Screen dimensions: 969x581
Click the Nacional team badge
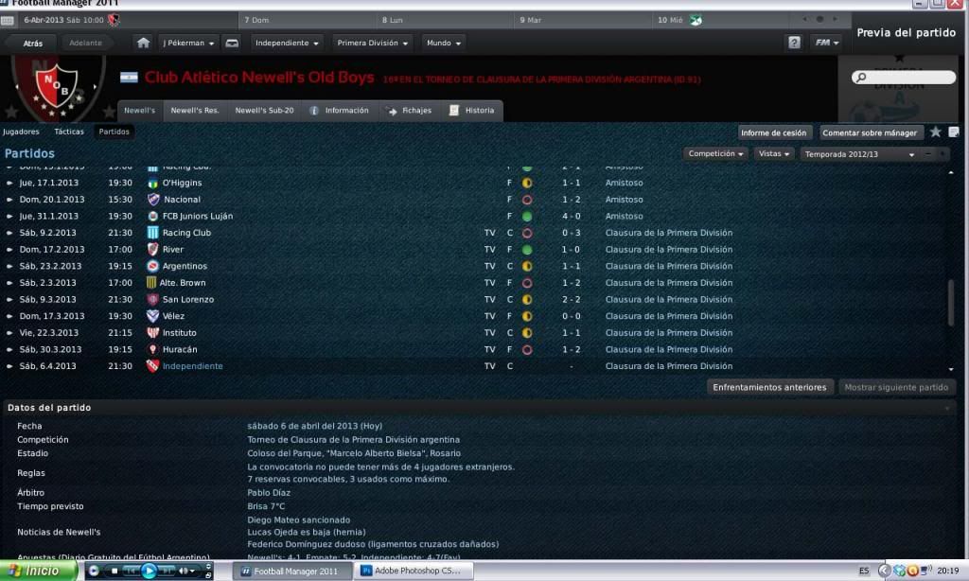click(x=153, y=200)
